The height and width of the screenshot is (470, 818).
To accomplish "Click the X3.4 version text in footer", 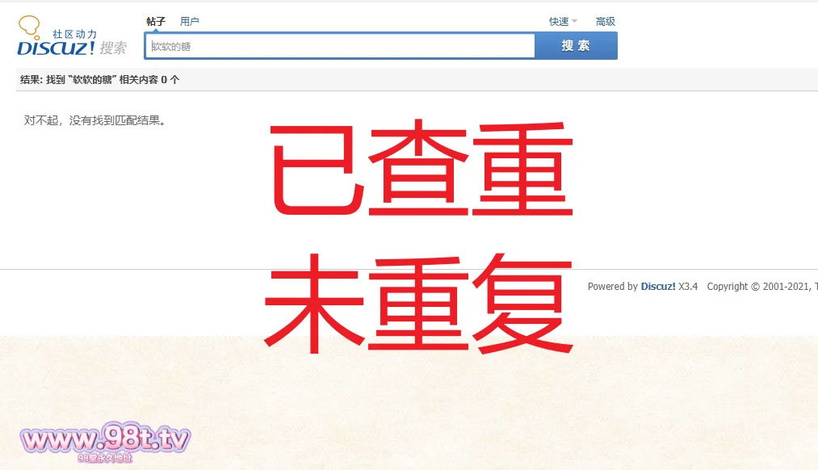I will click(688, 287).
